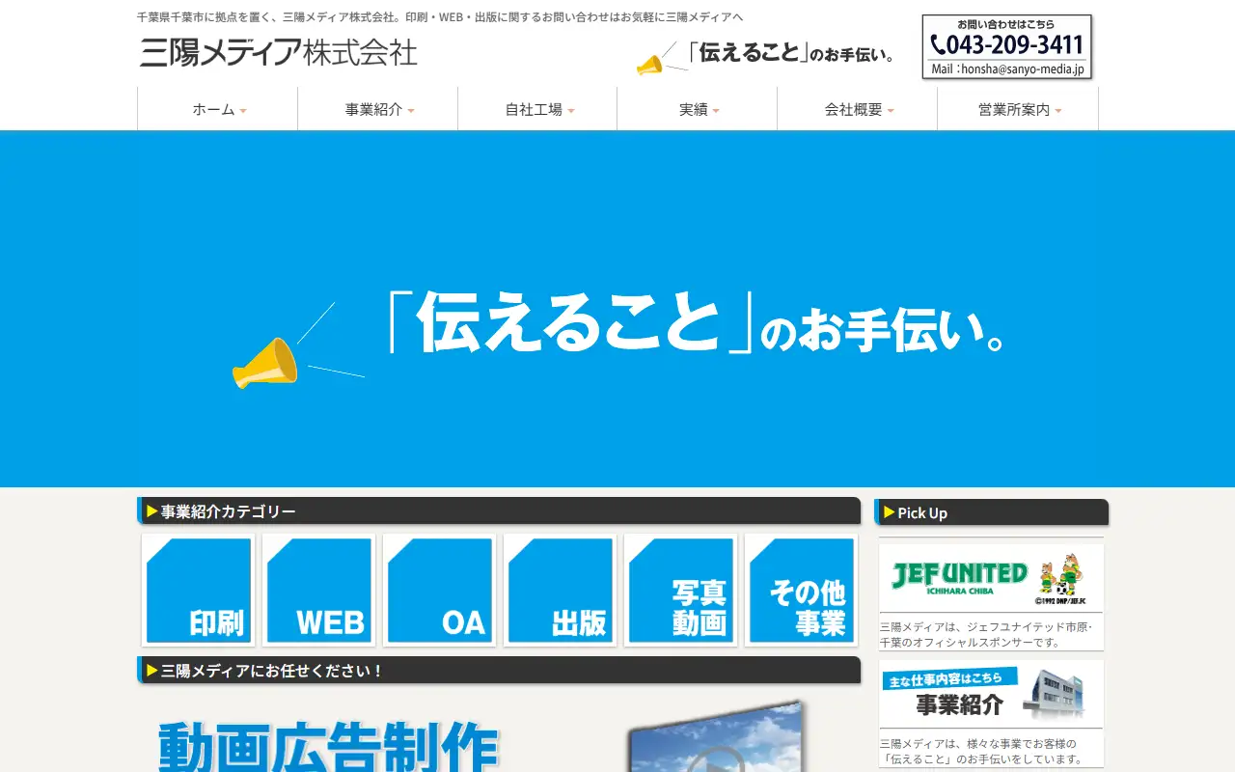Expand the 事業紹介 menu arrow
1235x772 pixels.
click(x=411, y=111)
